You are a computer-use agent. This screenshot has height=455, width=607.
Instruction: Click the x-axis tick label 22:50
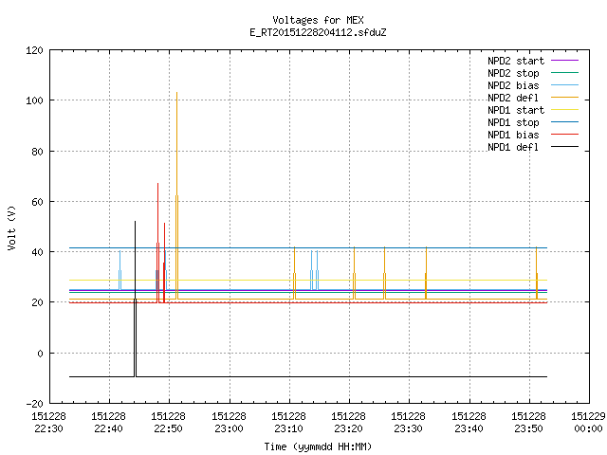(x=168, y=428)
